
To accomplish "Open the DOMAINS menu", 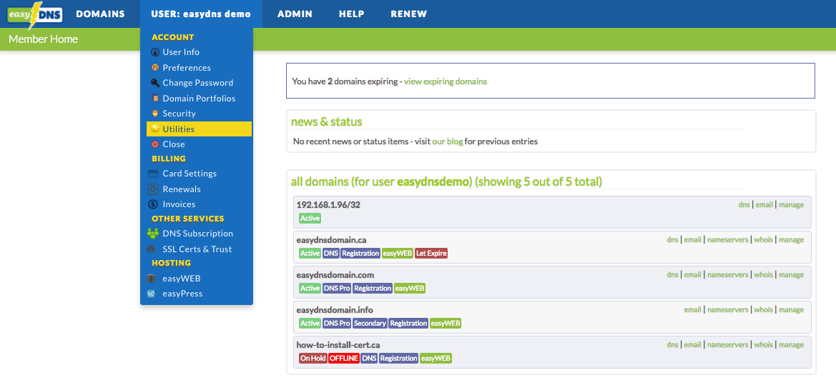I will click(100, 14).
